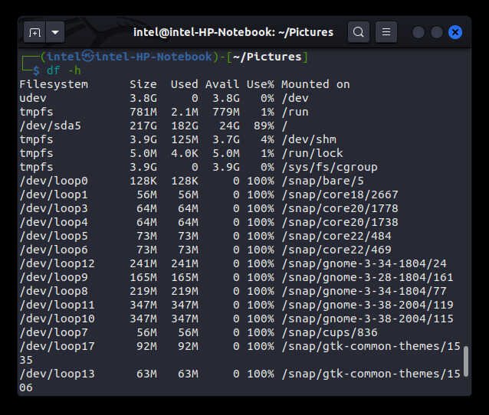The width and height of the screenshot is (489, 415).
Task: Click the "/sys/fs/cgroup" mount point
Action: pyautogui.click(x=330, y=167)
